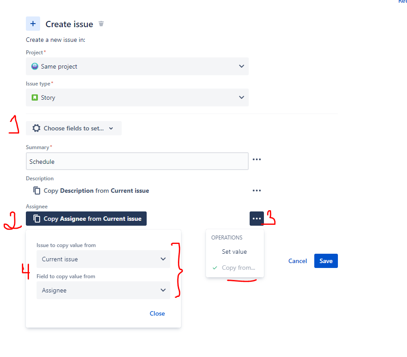Click Copy Assignee from Current issue button

click(86, 219)
